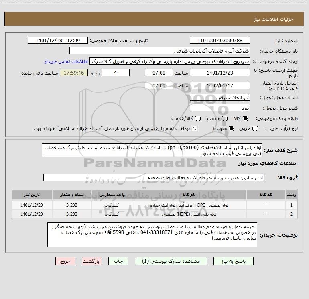This screenshot has width=309, height=299.
Task: Click section title 'اطلاعات کالاهای مورد نیاز'
Action: point(268,163)
